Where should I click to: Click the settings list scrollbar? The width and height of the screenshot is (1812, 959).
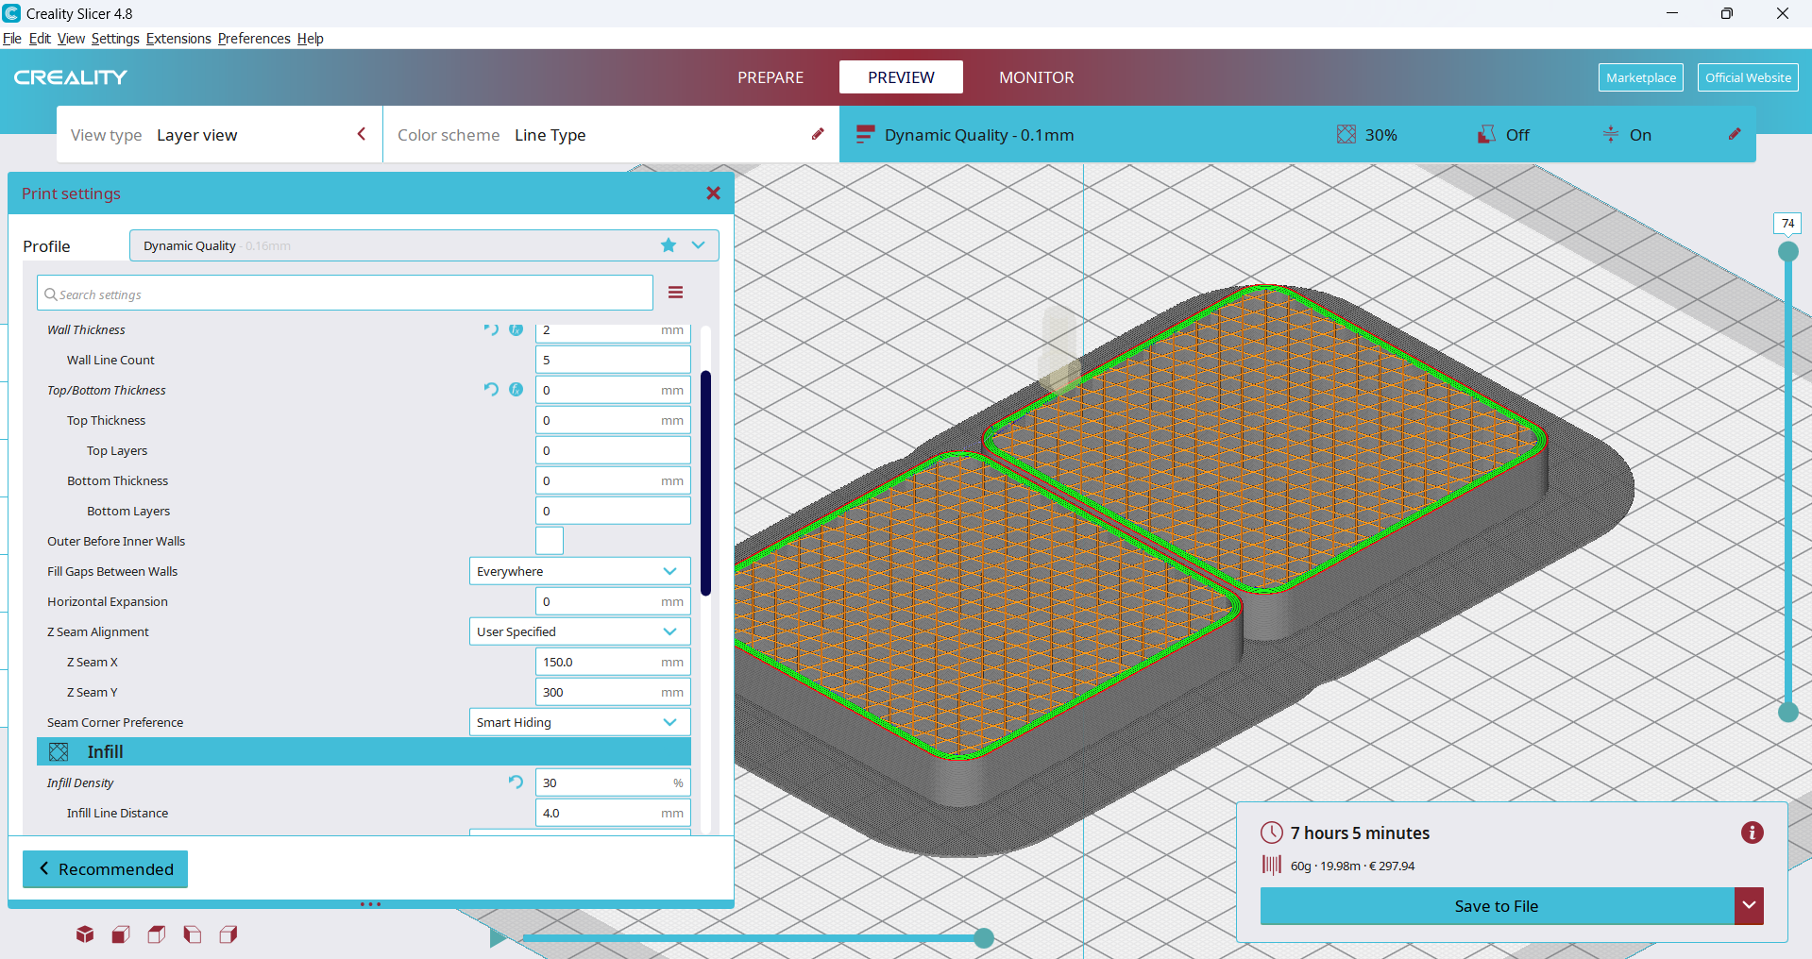705,483
